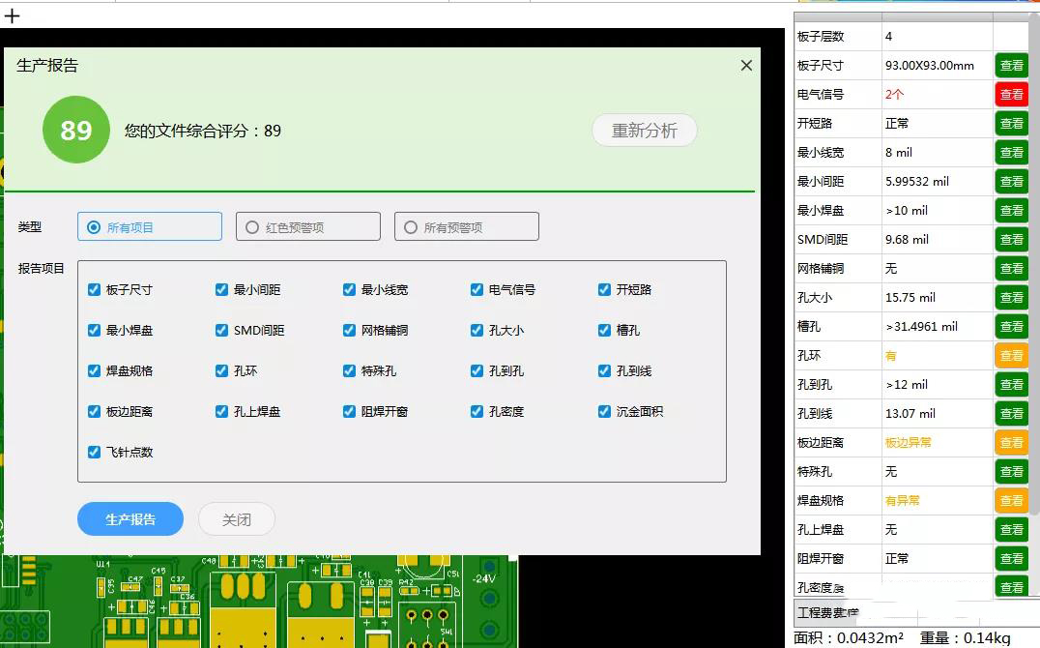Open the 工程费查询 panel at bottom right
Viewport: 1040px width, 648px height.
[x=826, y=612]
